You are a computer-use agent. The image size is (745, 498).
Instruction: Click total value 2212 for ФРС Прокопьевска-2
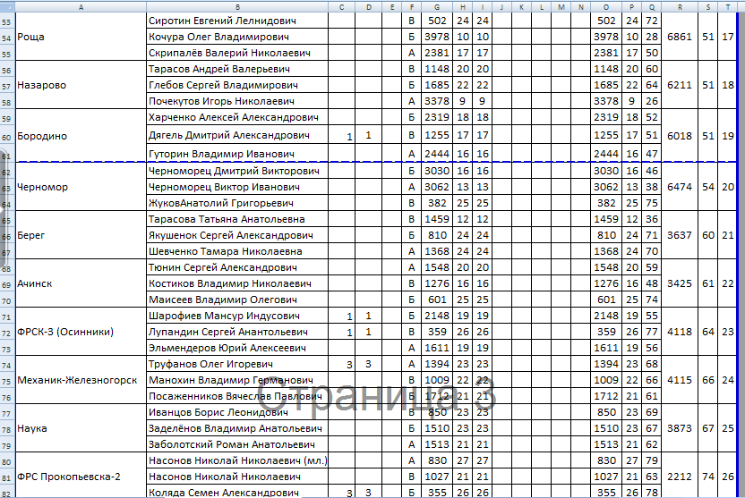tap(680, 476)
